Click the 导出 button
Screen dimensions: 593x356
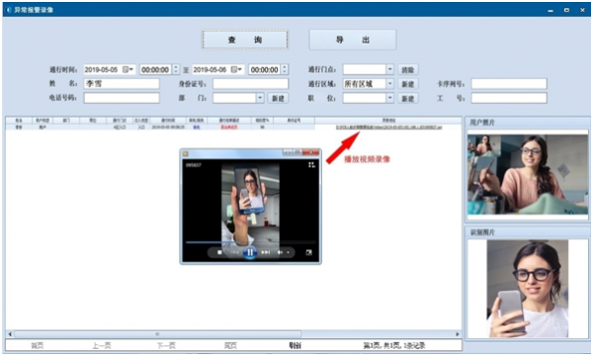353,40
